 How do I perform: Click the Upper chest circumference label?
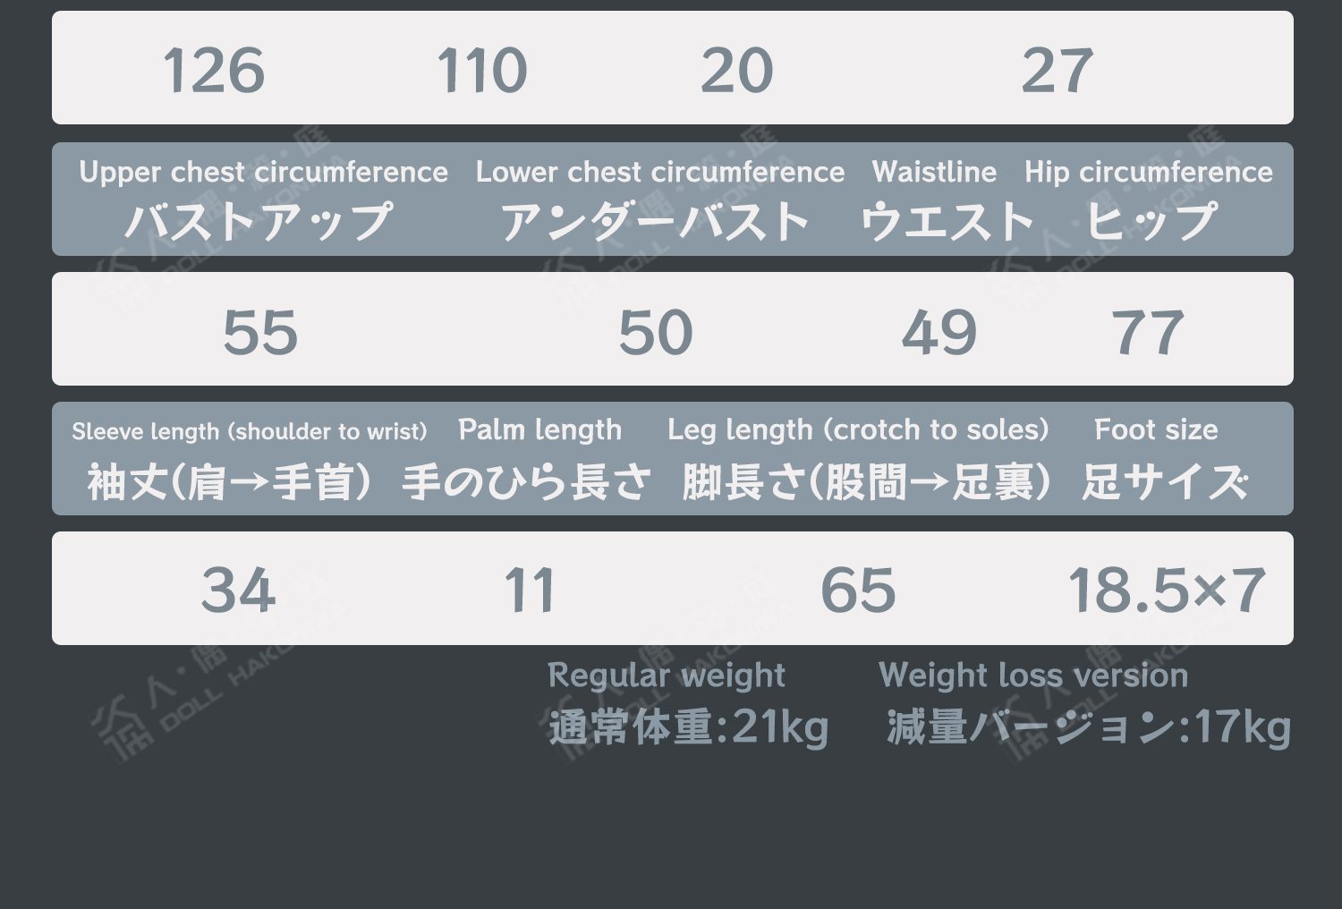(263, 172)
